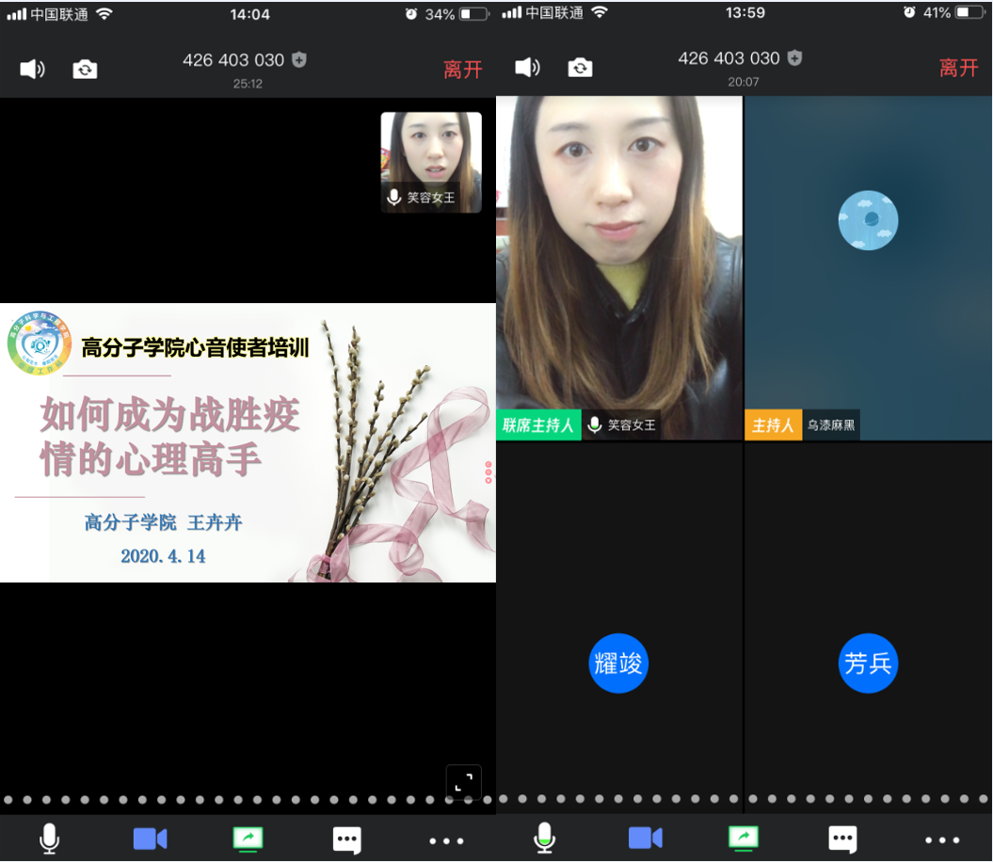Open the chat icon in the right toolbar
993x862 pixels.
842,838
